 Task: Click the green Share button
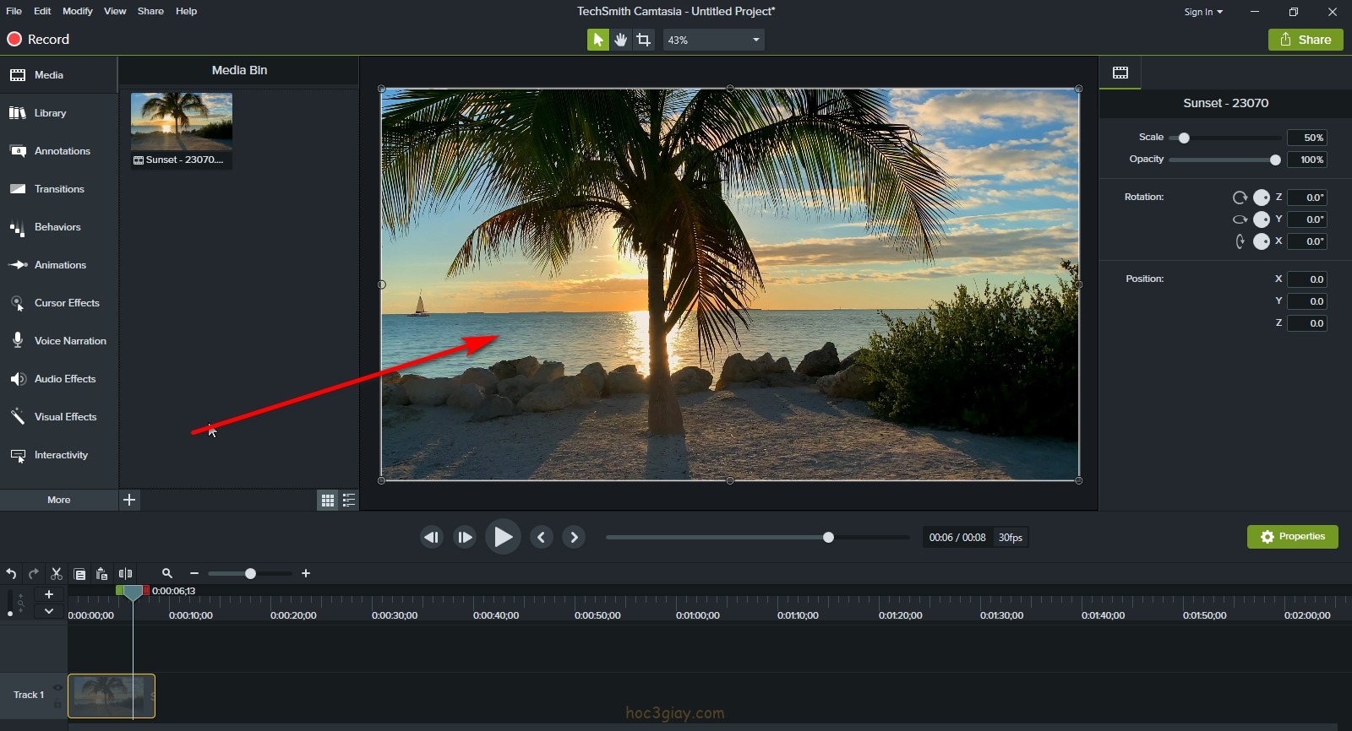1306,40
